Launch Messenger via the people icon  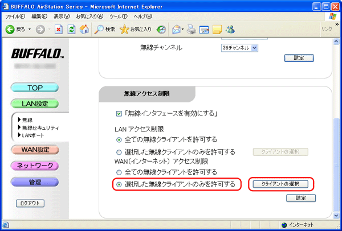pyautogui.click(x=230, y=30)
